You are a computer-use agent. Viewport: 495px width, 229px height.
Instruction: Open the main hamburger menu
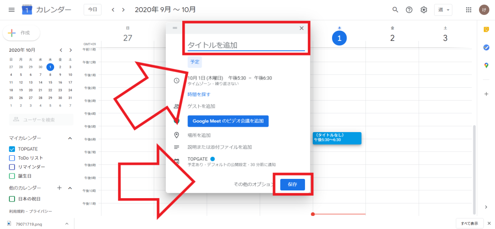(x=11, y=10)
